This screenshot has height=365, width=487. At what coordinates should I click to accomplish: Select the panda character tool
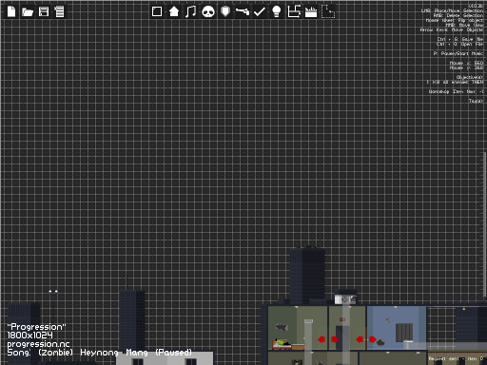208,12
